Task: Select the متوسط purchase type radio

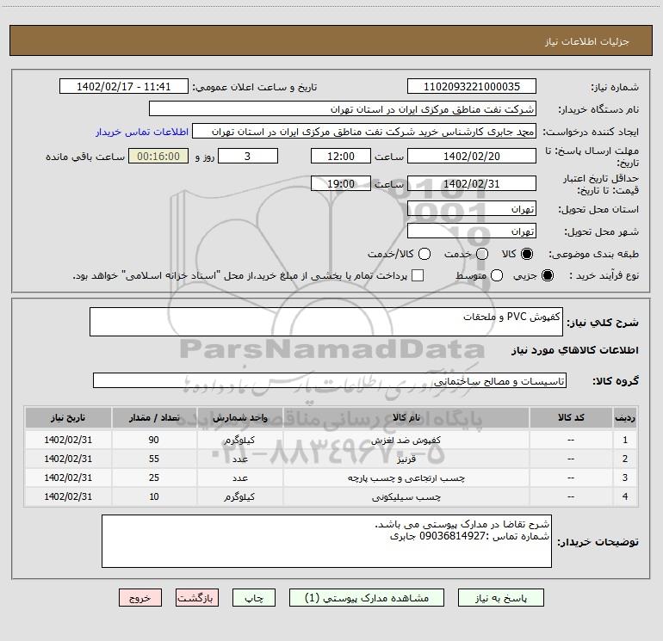Action: pyautogui.click(x=497, y=275)
